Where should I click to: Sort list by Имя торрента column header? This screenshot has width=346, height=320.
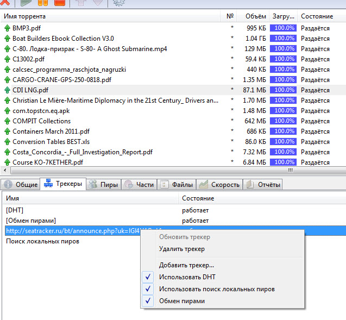[24, 17]
